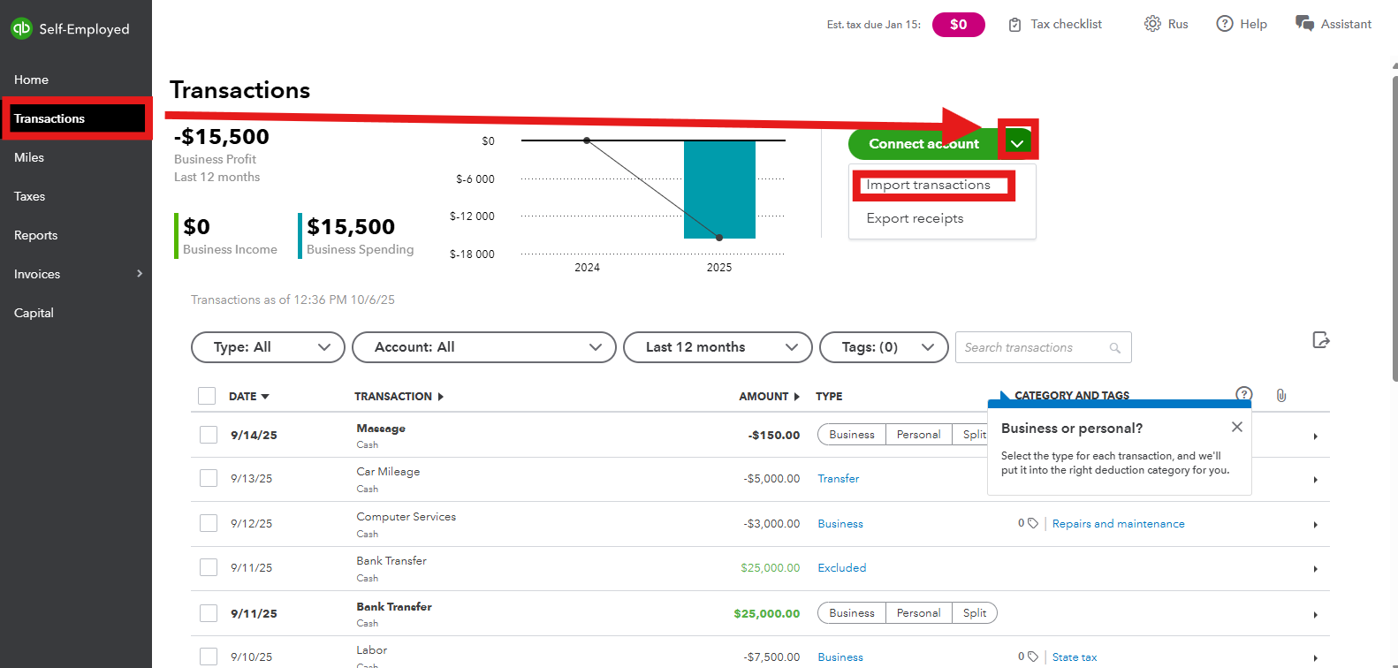Select the 9/12/25 Computer Services checkbox

click(x=209, y=523)
